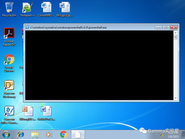Viewport: 185px width, 139px height.
Task: Select the blank document taskbar button
Action: click(x=78, y=134)
